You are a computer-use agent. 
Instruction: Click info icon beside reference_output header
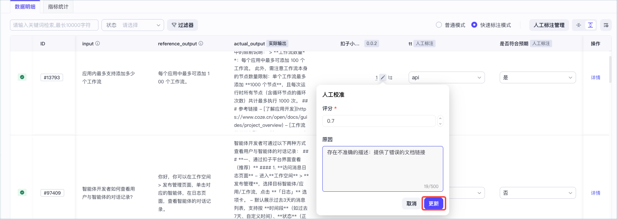(x=201, y=44)
